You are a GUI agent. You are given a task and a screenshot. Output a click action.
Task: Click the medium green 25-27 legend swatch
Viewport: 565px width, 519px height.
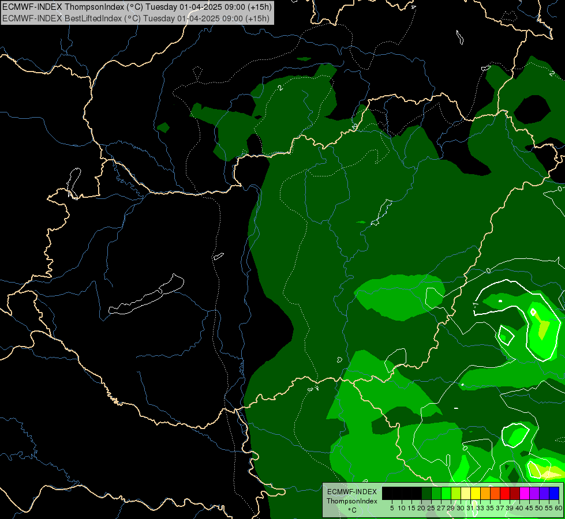tap(436, 494)
